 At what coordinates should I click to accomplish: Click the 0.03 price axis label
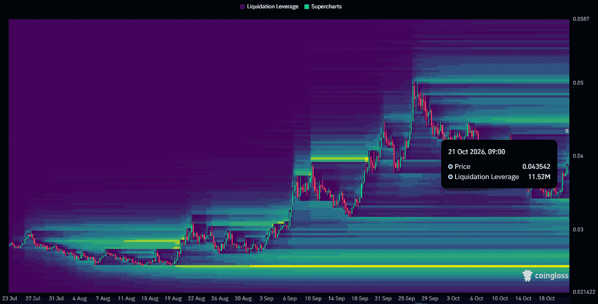[x=578, y=230]
